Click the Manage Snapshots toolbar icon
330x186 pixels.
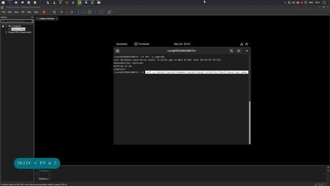(72, 12)
